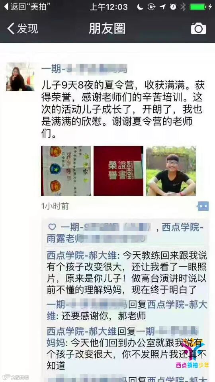Tap the battery icon in status bar
Viewport: 215px width, 382px height.
pyautogui.click(x=198, y=7)
